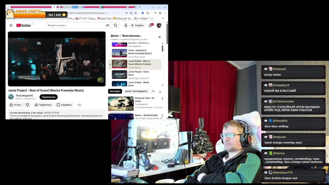Click @hdssssh 'ручку влево' chat message
This screenshot has height=185, width=329.
tap(293, 72)
